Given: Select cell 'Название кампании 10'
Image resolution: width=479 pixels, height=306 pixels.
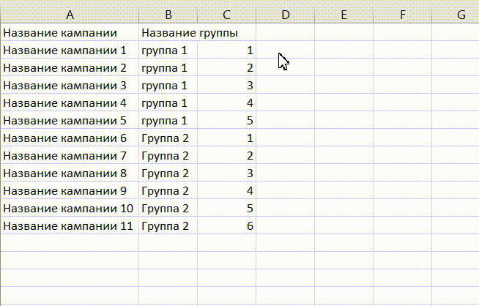Looking at the screenshot, I should pyautogui.click(x=70, y=209).
